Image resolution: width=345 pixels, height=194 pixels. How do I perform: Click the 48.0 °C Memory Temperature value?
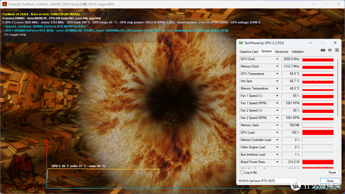click(291, 88)
